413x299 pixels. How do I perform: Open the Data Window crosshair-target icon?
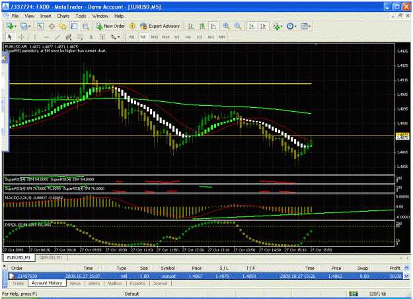point(52,26)
